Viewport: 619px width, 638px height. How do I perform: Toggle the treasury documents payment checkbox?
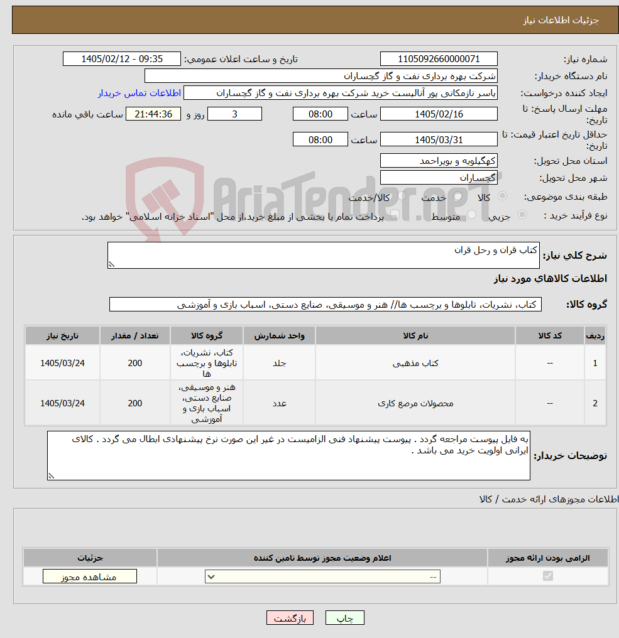(395, 215)
